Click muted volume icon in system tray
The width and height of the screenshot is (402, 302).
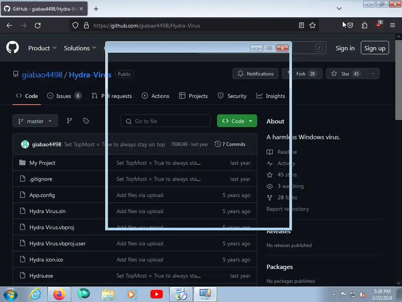(x=362, y=295)
